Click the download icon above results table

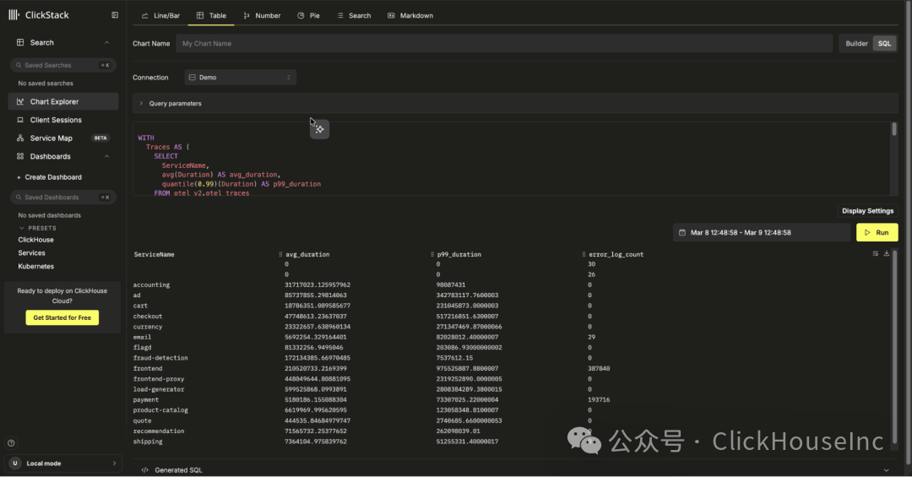click(887, 253)
